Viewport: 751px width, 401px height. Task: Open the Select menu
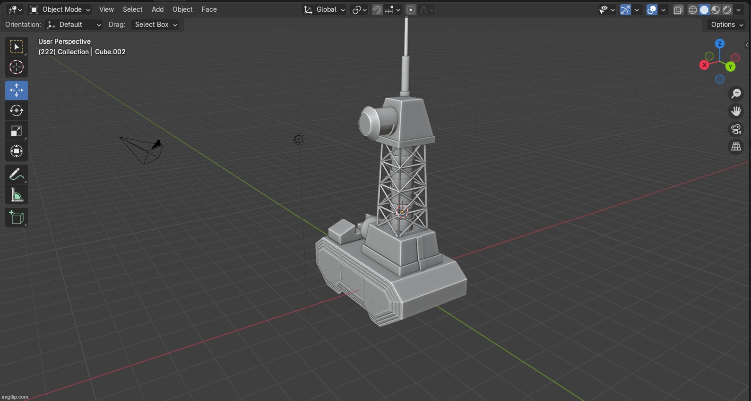click(x=132, y=9)
